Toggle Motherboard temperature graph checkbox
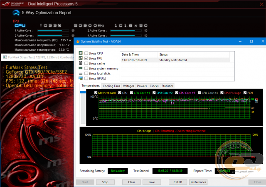The height and width of the screenshot is (187, 266). pos(96,92)
